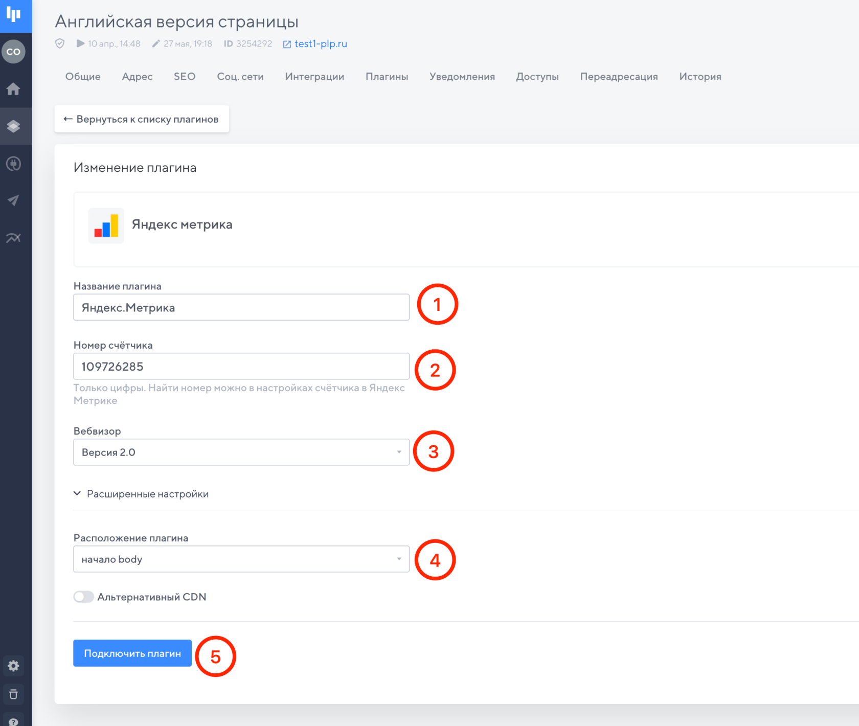Image resolution: width=859 pixels, height=726 pixels.
Task: Open the settings gear in sidebar
Action: (14, 666)
